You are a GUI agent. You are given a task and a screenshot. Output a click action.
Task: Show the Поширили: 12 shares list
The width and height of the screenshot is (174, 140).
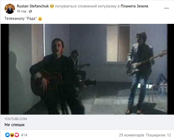tap(159, 135)
